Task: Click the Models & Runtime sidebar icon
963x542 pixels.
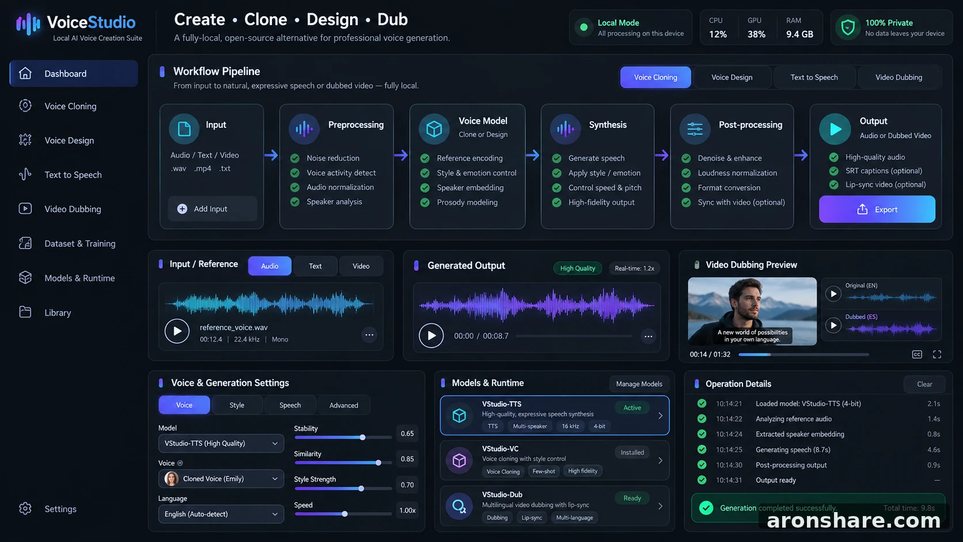Action: [25, 278]
